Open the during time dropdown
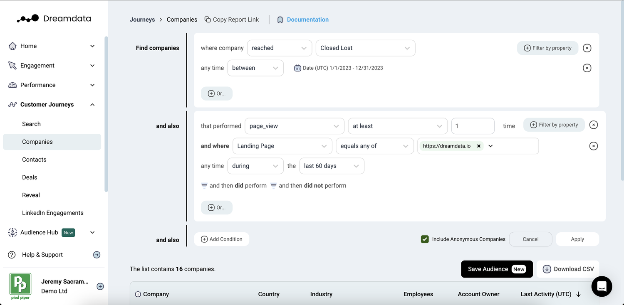Screen dimensions: 624x305 click(255, 166)
